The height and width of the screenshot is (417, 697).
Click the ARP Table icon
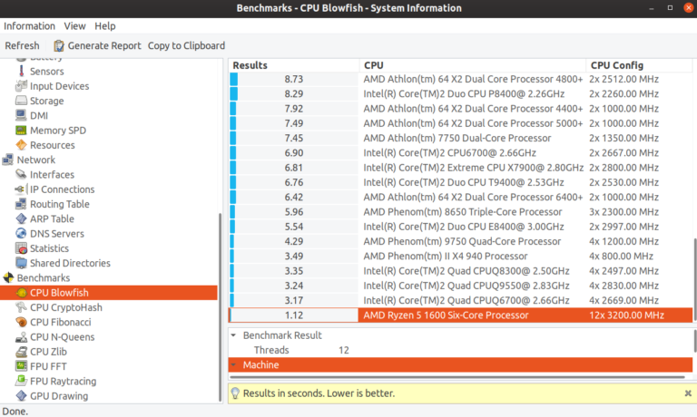point(21,218)
